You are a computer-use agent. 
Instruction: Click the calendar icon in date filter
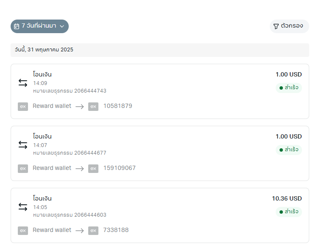(x=17, y=26)
